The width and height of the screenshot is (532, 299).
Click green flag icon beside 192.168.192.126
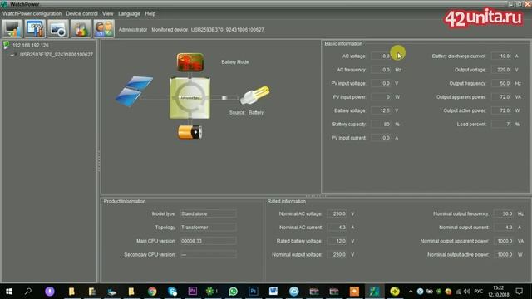[x=6, y=45]
